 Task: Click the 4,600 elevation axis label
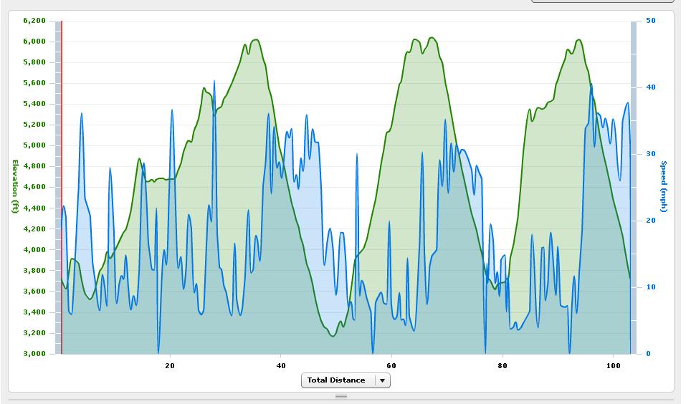(x=34, y=187)
